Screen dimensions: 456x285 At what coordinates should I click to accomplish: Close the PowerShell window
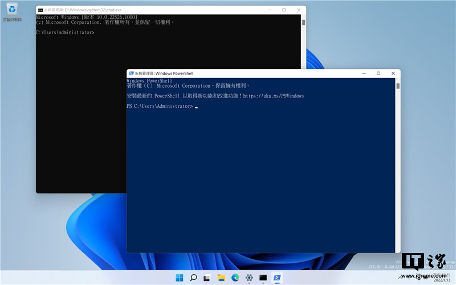(392, 74)
